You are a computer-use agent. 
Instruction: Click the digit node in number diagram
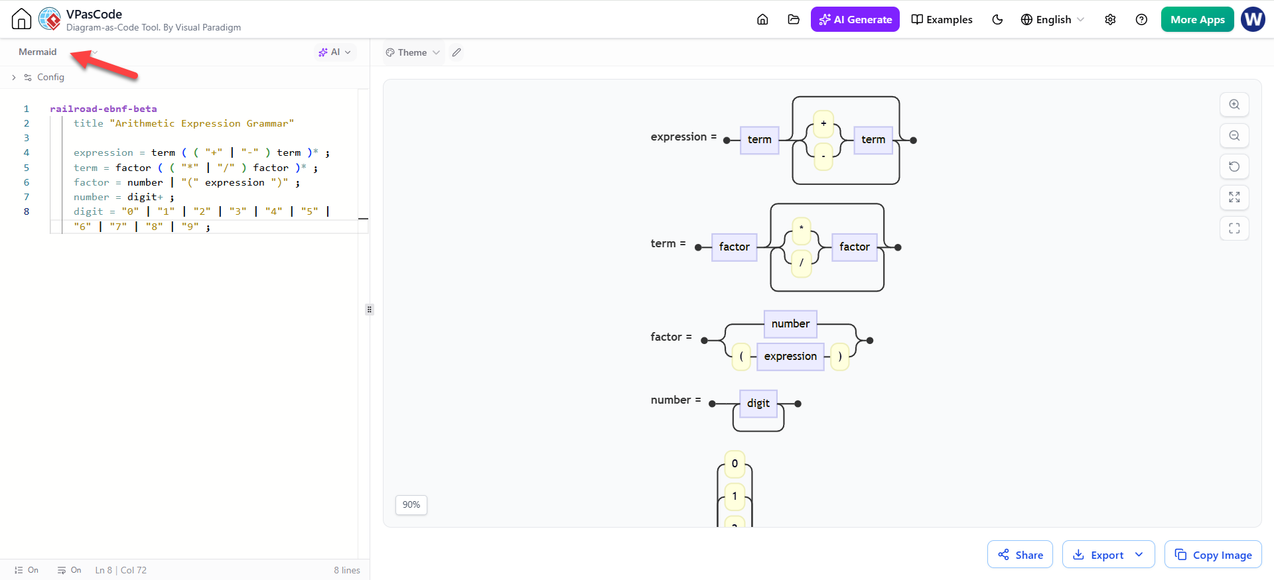pos(758,403)
